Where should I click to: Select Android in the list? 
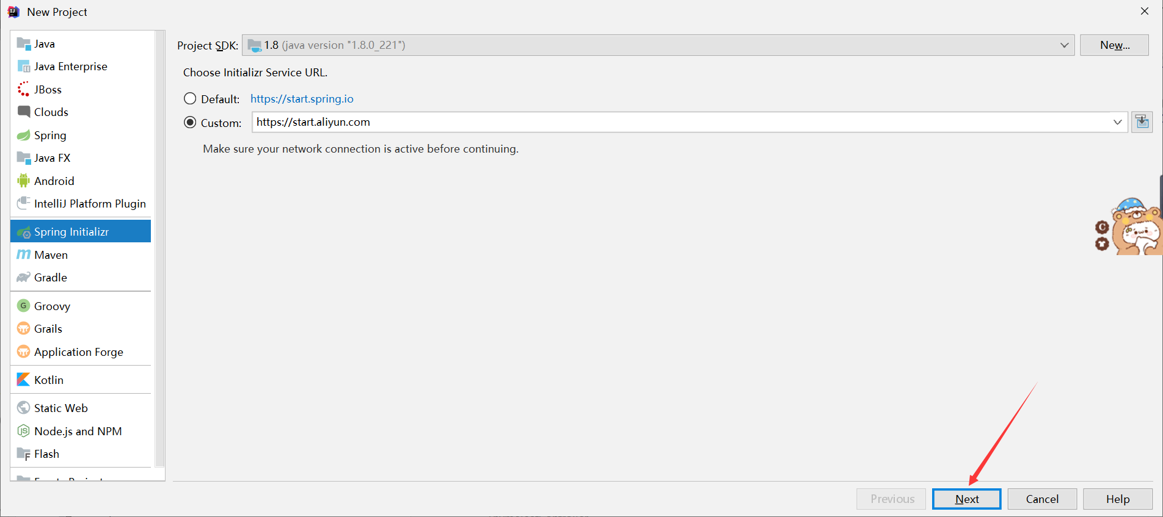click(x=81, y=181)
